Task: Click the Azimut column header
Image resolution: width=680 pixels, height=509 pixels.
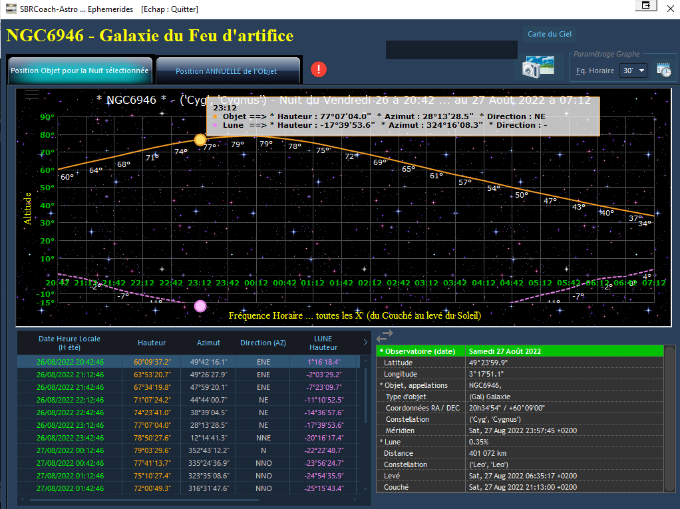Action: (208, 343)
